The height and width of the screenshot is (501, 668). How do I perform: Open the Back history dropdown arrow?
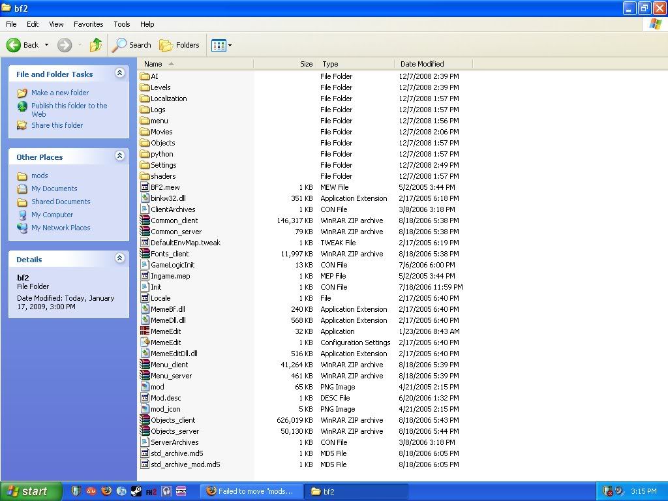[46, 45]
